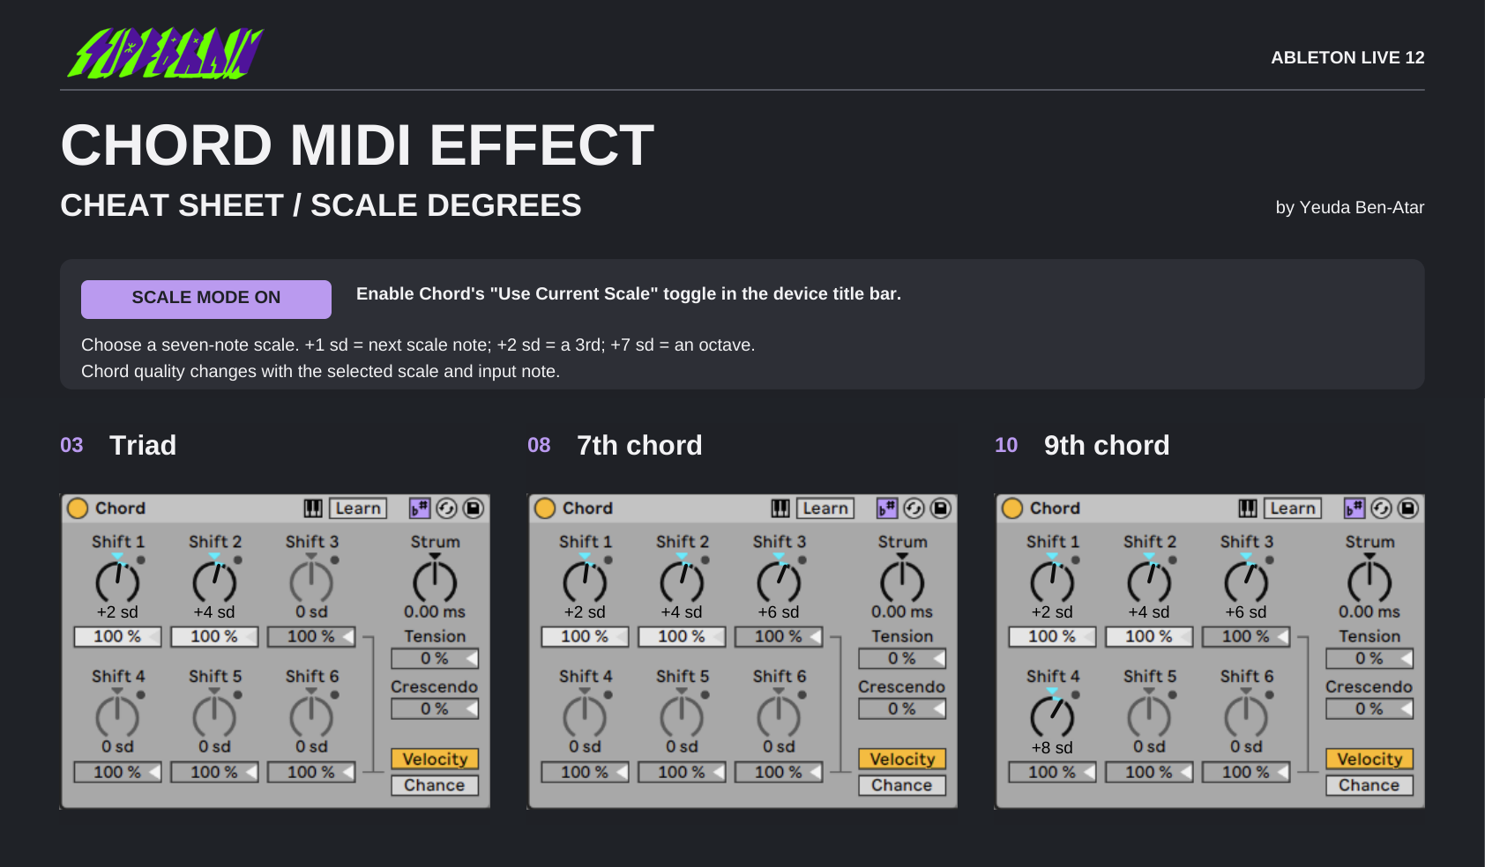Click the Tension 0 % field in the 9th chord device
1485x867 pixels.
coord(1369,658)
